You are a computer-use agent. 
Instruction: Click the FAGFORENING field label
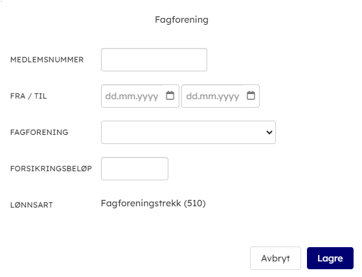[40, 132]
